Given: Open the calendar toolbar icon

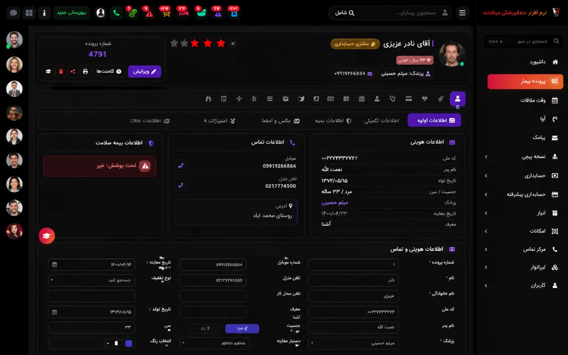Looking at the screenshot, I should pyautogui.click(x=362, y=99).
